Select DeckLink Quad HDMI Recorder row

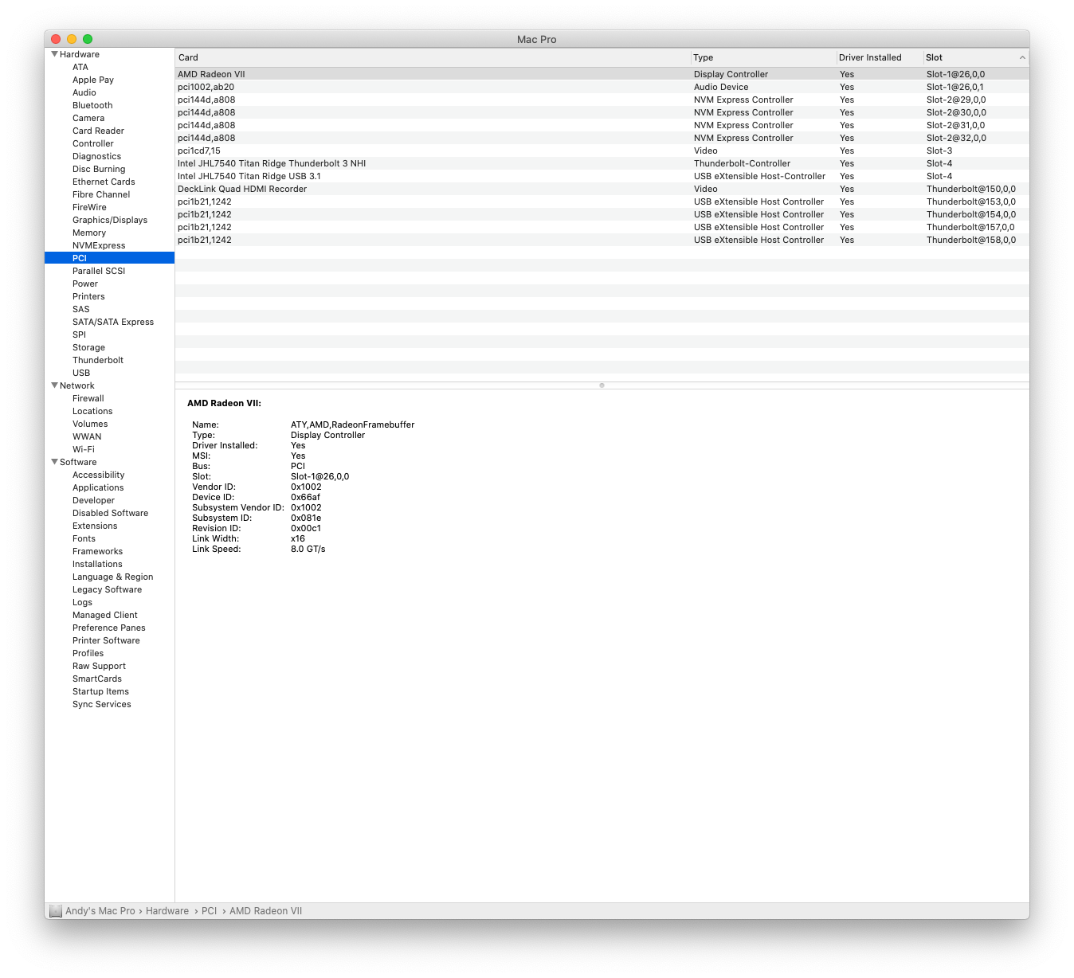click(x=602, y=189)
